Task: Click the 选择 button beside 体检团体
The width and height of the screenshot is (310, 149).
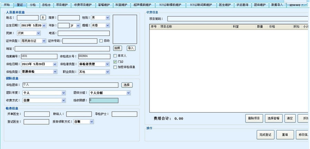Action: pos(127,85)
